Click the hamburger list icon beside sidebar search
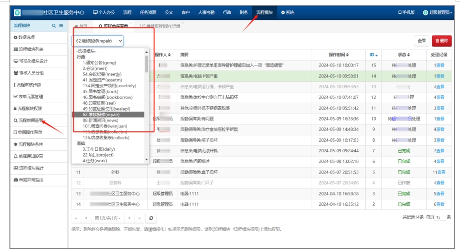The height and width of the screenshot is (251, 460). pyautogui.click(x=61, y=25)
